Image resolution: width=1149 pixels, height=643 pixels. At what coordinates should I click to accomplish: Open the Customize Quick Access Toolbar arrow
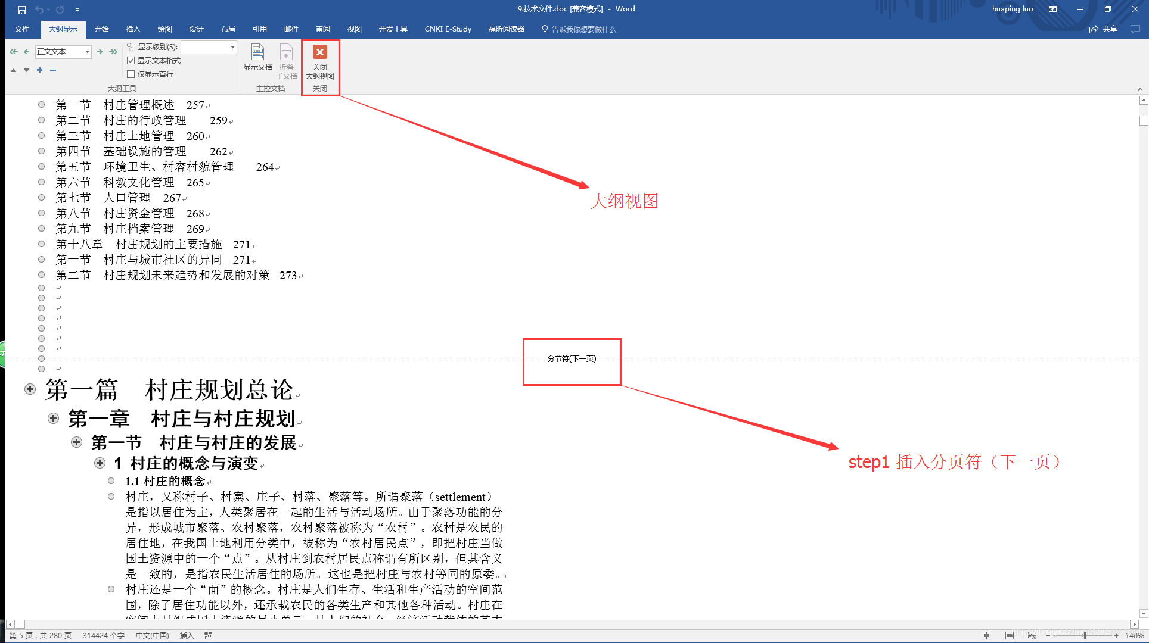pos(77,10)
